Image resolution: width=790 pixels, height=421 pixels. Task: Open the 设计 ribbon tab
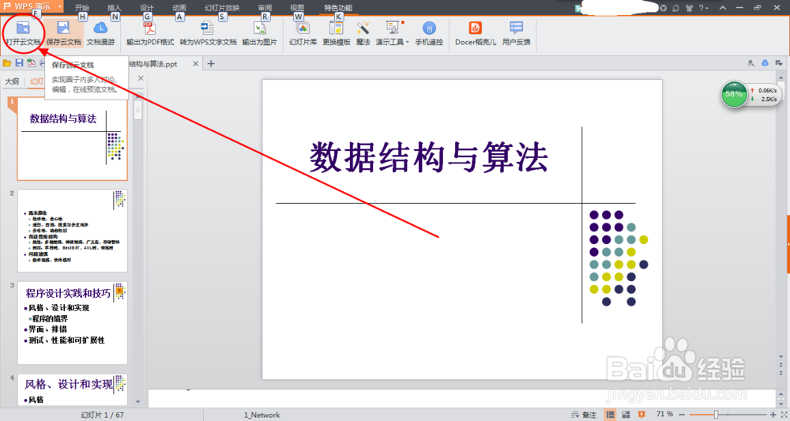pyautogui.click(x=147, y=8)
